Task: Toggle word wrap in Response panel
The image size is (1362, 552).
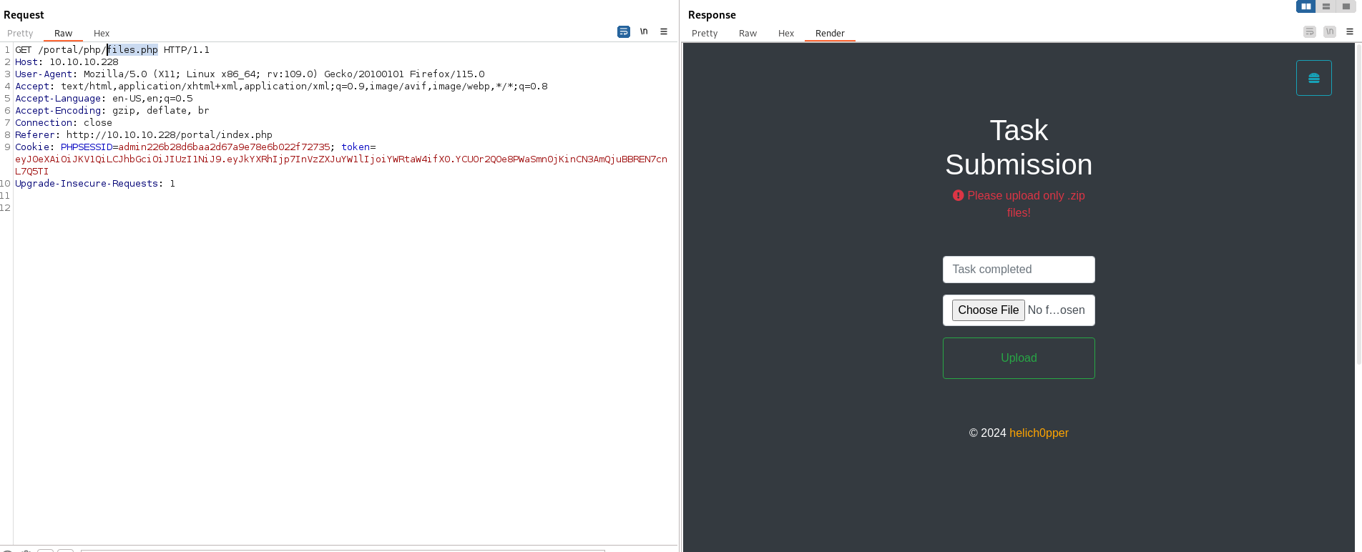Action: point(1309,31)
